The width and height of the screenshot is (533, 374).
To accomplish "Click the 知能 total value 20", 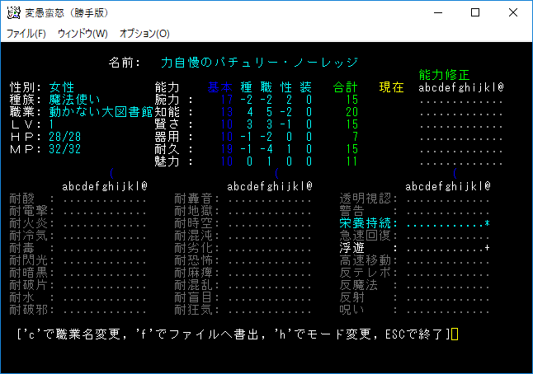I will point(352,112).
